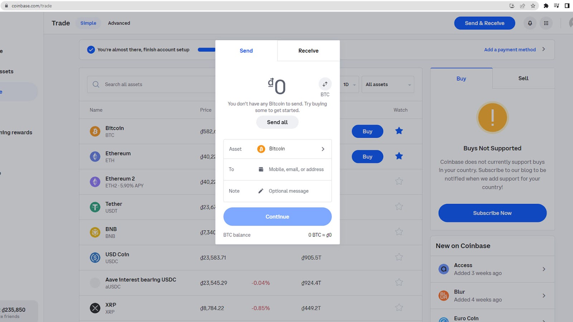Expand the Blur listing chevron
This screenshot has height=322, width=573.
(x=544, y=296)
